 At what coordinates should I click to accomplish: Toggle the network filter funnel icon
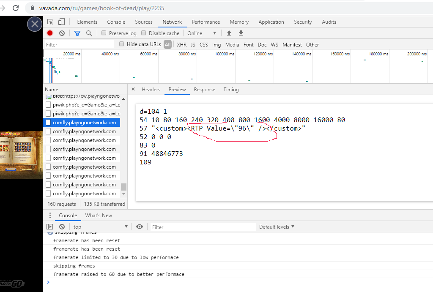point(77,33)
